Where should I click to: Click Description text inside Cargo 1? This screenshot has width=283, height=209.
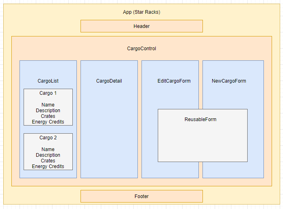(48, 111)
